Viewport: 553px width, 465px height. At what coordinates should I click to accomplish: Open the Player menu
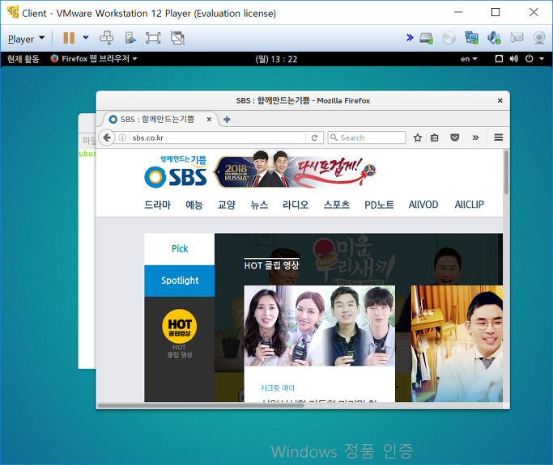pyautogui.click(x=26, y=38)
